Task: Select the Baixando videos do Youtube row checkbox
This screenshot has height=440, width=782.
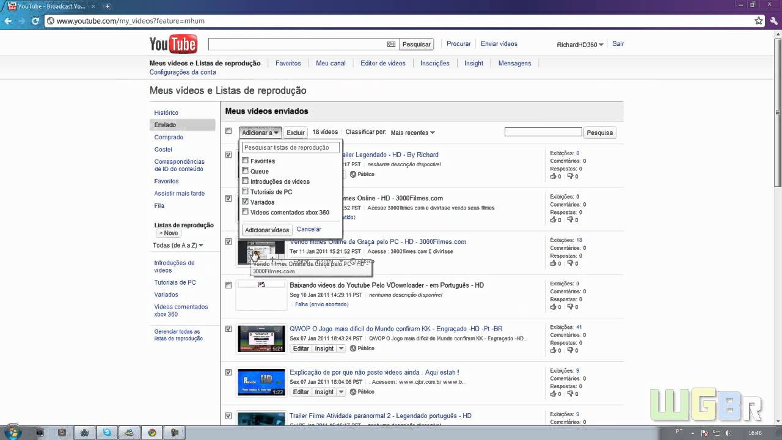Action: click(x=228, y=285)
